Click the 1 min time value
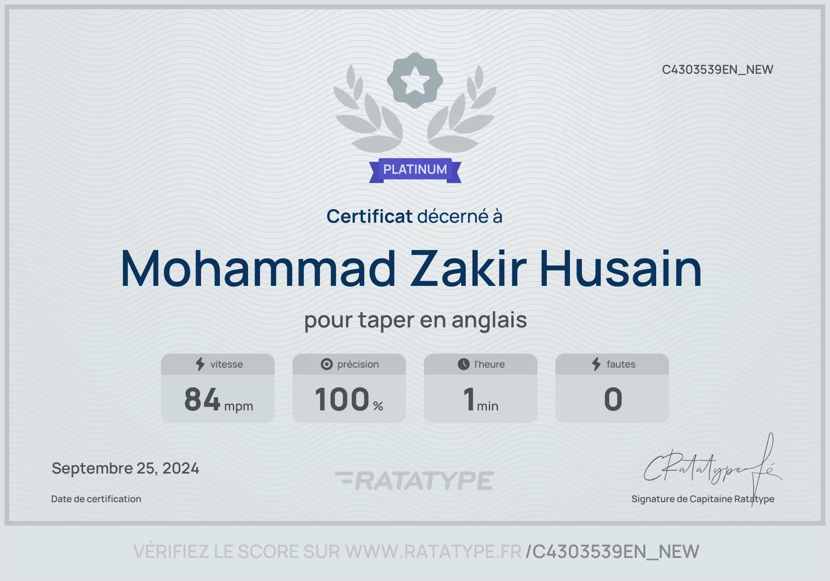Image resolution: width=830 pixels, height=581 pixels. click(480, 399)
